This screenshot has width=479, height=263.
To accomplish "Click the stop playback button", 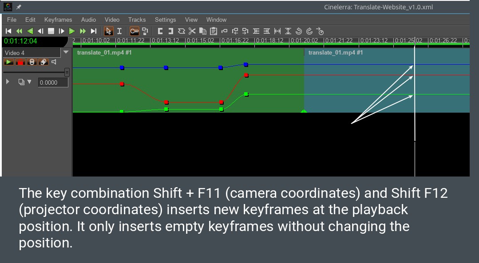I will click(51, 31).
